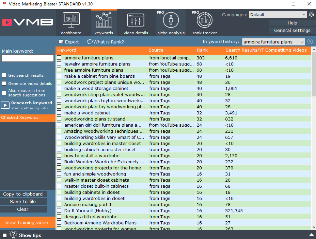Check the 'armoire furniture plans' keyword row
The height and width of the screenshot is (239, 316).
tap(59, 58)
